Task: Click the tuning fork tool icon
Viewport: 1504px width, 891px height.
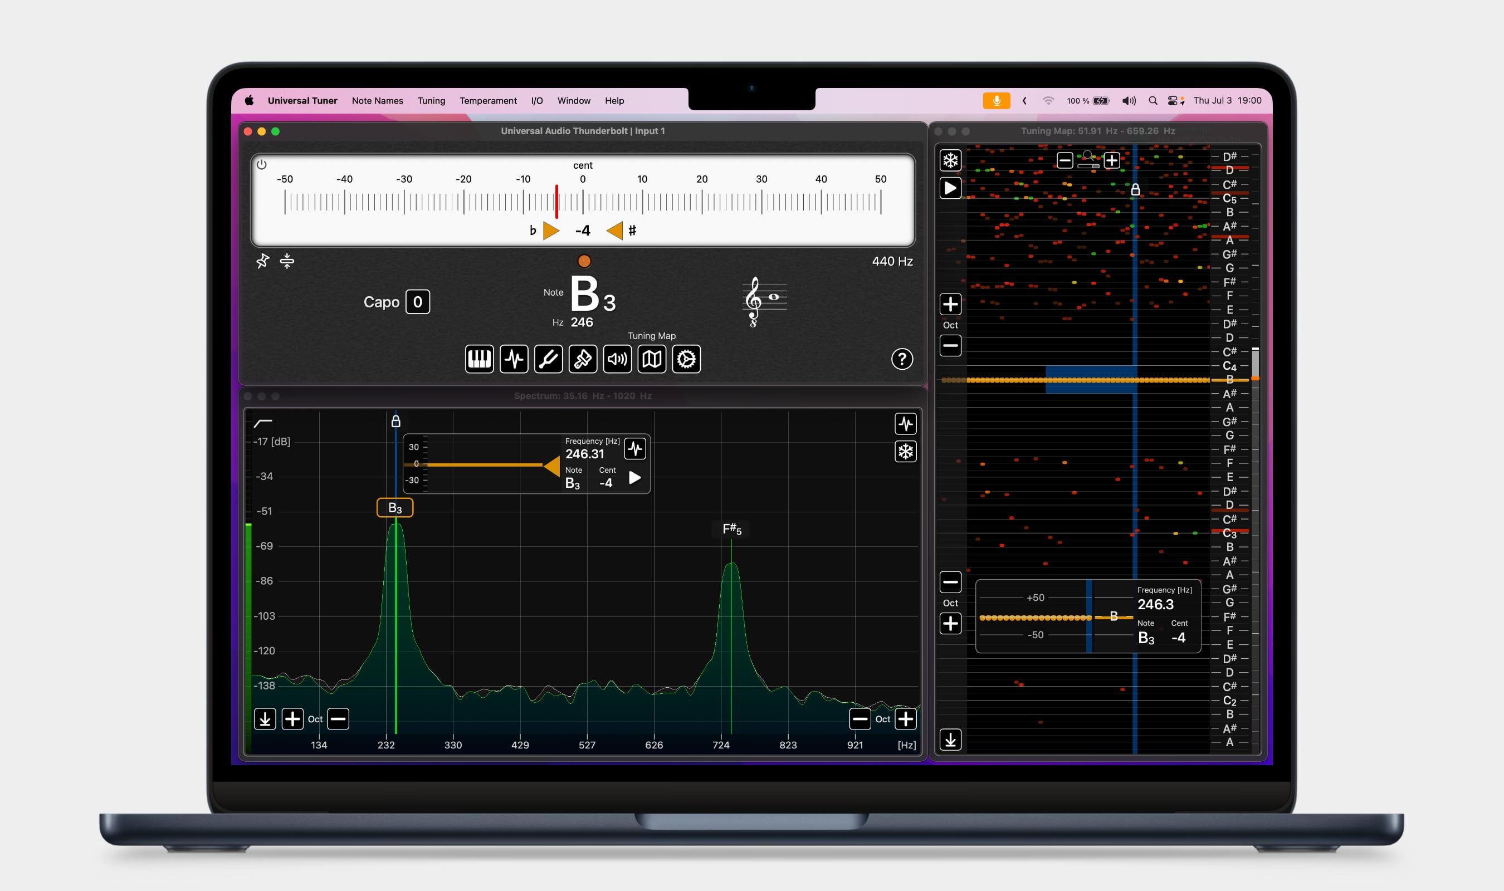Action: pyautogui.click(x=548, y=359)
